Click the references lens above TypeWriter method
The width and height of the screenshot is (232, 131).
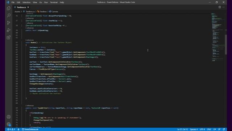click(x=29, y=106)
